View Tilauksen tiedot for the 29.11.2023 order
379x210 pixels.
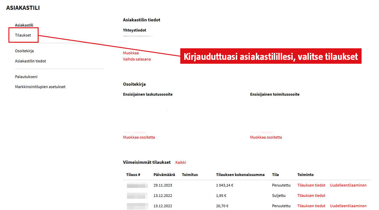pyautogui.click(x=311, y=185)
